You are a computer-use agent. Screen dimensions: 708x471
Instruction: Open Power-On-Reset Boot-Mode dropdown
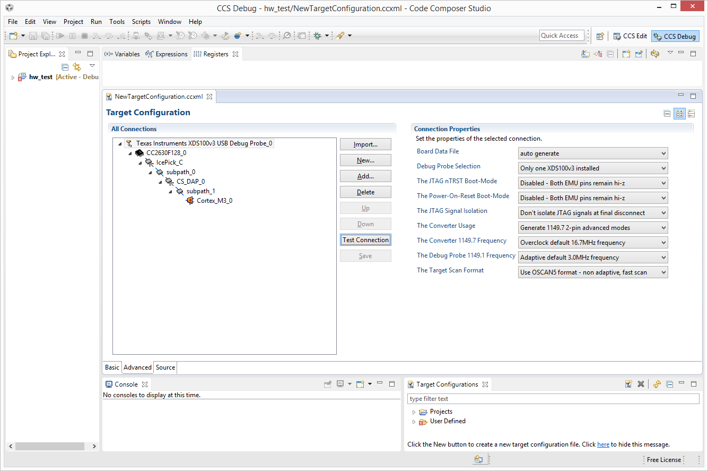pos(593,198)
